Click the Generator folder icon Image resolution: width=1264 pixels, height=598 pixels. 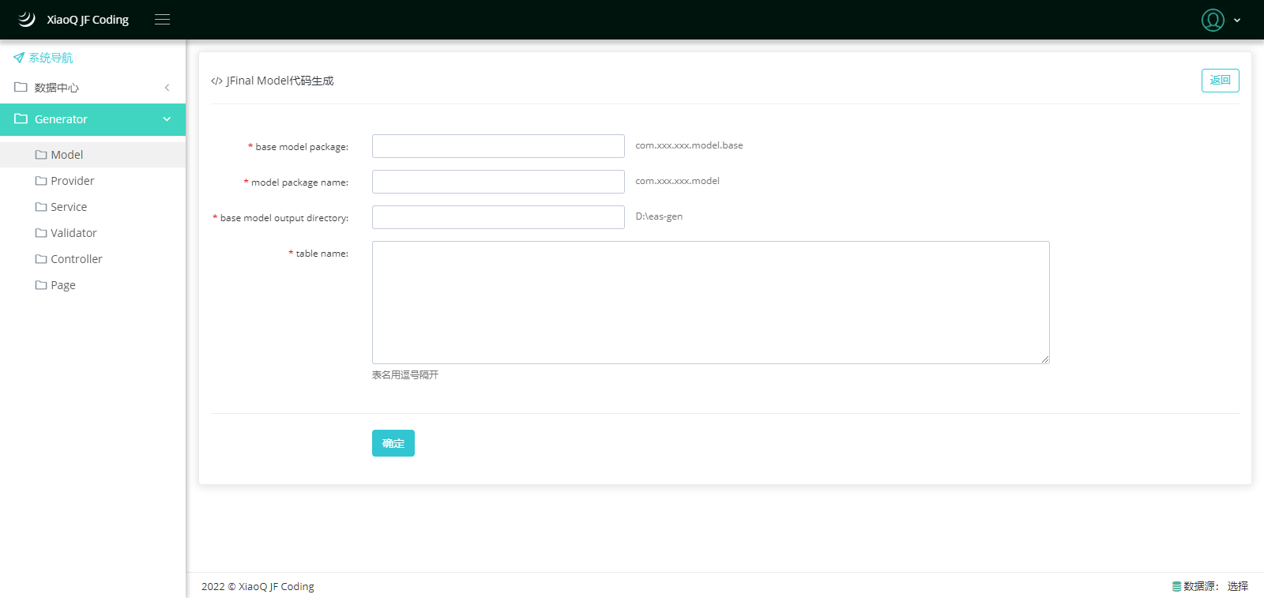[x=21, y=118]
